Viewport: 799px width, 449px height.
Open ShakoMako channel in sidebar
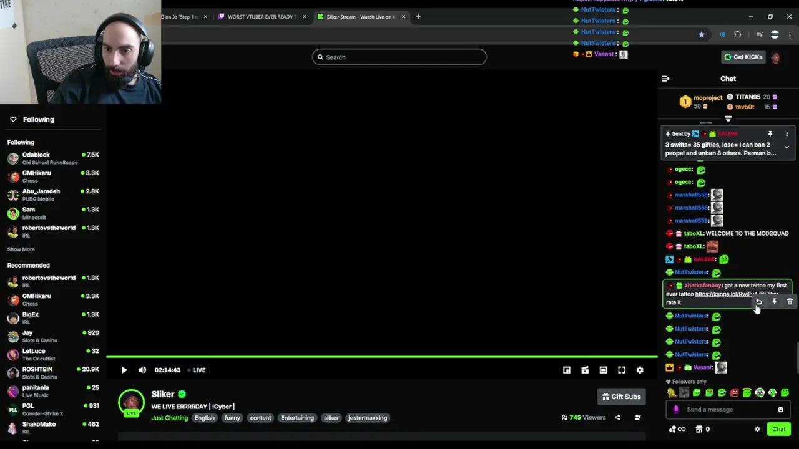[53, 428]
